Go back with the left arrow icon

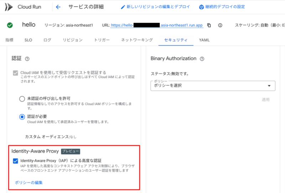[58, 7]
